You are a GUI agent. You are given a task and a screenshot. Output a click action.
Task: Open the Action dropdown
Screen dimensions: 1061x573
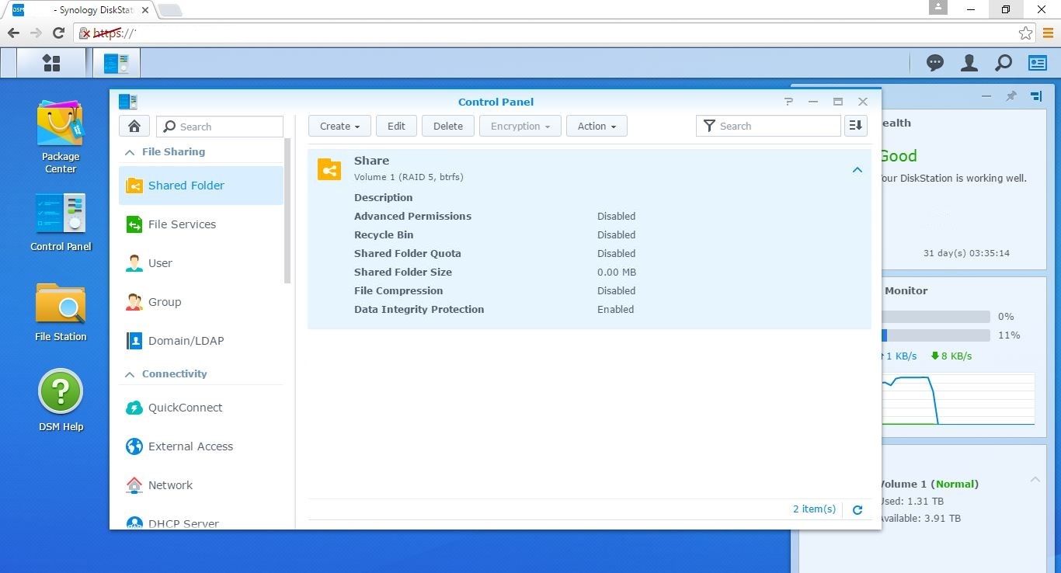tap(597, 126)
